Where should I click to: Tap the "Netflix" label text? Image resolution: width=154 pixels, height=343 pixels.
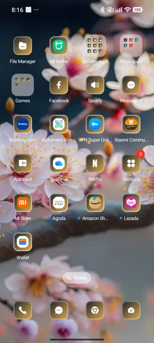(95, 179)
